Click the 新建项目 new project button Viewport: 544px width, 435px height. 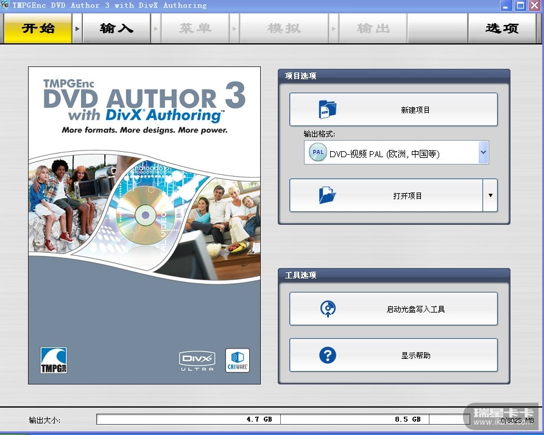394,110
